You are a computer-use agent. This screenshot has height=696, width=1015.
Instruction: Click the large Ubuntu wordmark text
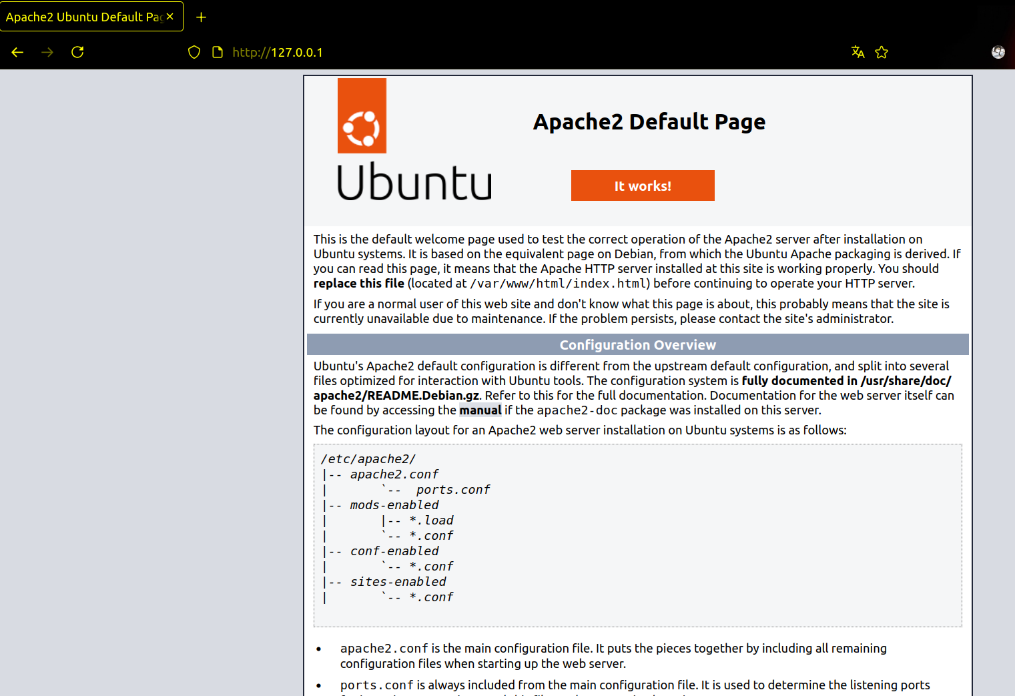[414, 182]
